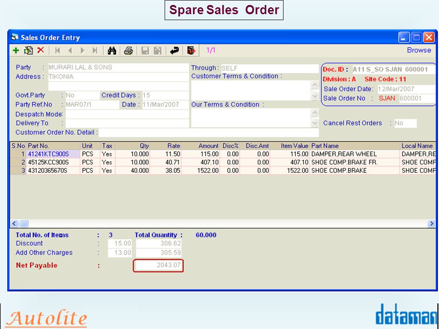The width and height of the screenshot is (439, 329).
Task: Click the Sale Order Date field
Action: (x=407, y=89)
